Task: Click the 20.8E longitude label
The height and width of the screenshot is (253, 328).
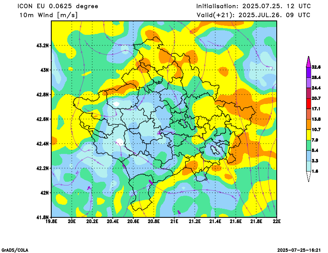Action: point(154,221)
